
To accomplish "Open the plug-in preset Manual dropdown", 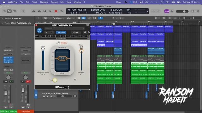I will (x=64, y=29).
